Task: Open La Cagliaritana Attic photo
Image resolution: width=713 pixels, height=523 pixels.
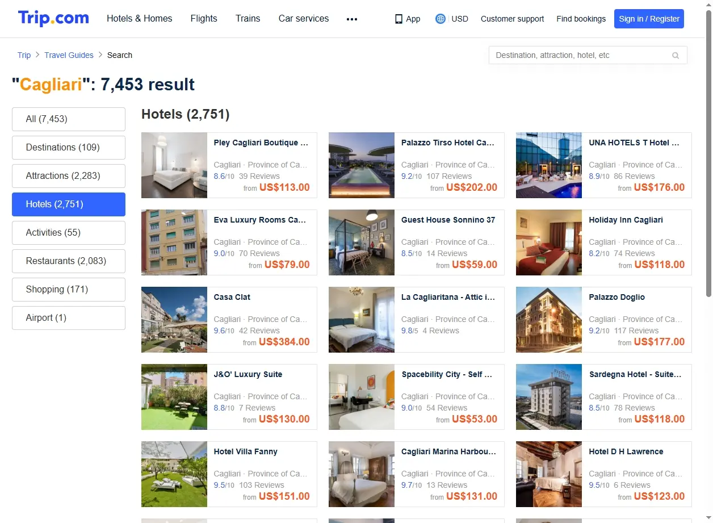Action: [362, 320]
